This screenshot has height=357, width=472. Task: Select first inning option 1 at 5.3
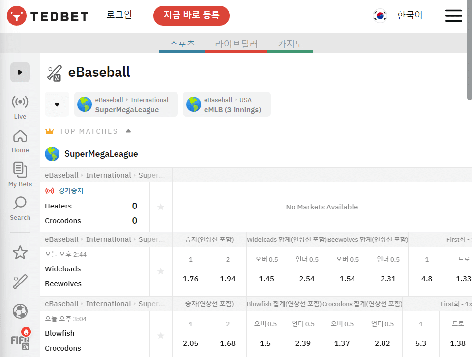[421, 334]
